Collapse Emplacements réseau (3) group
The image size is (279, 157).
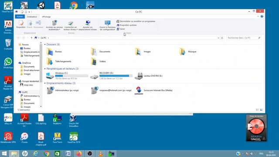click(45, 83)
